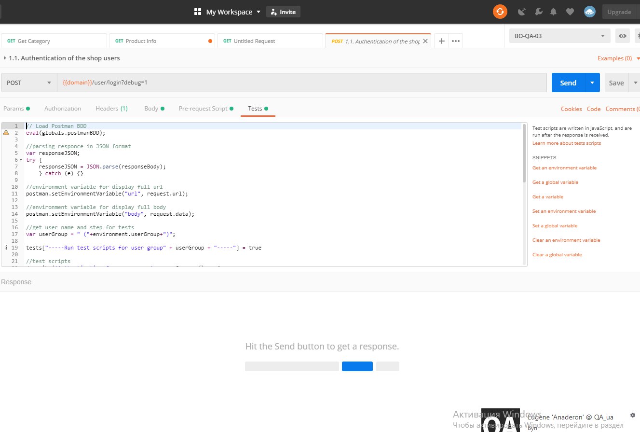Switch to the Get Category tab
The image size is (640, 432).
tap(54, 41)
